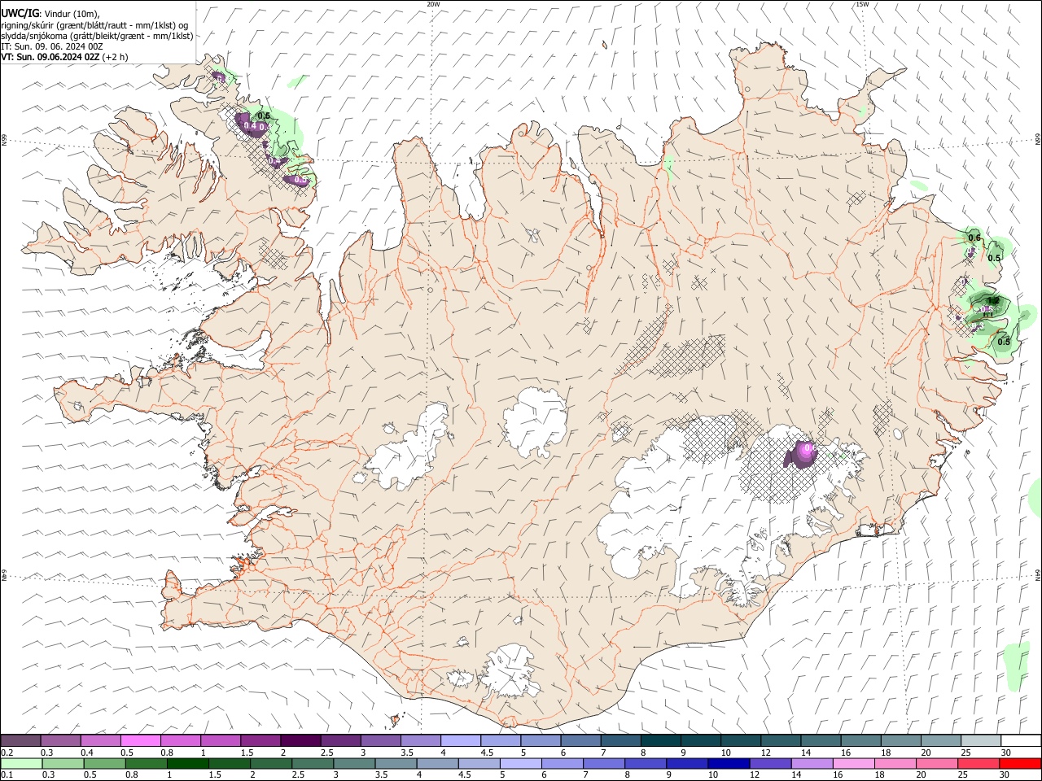Select the pale grey swatch labeled 25 in top scale
Image resolution: width=1042 pixels, height=781 pixels.
[981, 740]
